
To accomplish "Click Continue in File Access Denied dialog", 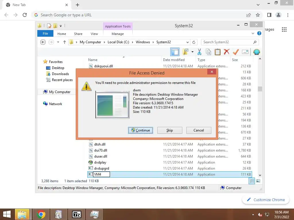I will (140, 130).
